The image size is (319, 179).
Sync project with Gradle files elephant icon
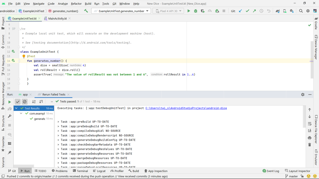pyautogui.click(x=278, y=11)
